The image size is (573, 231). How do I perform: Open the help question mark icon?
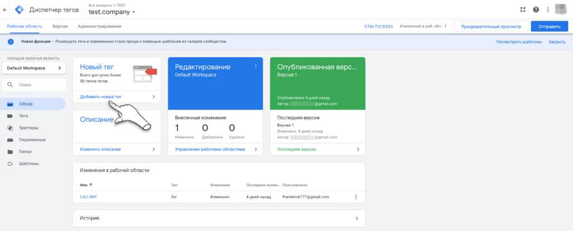536,10
